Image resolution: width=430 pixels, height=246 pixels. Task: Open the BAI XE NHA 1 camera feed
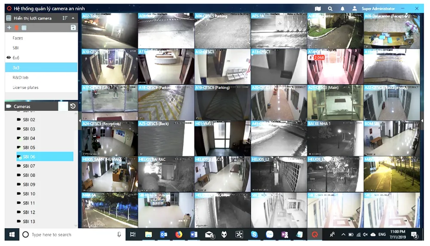click(x=335, y=138)
